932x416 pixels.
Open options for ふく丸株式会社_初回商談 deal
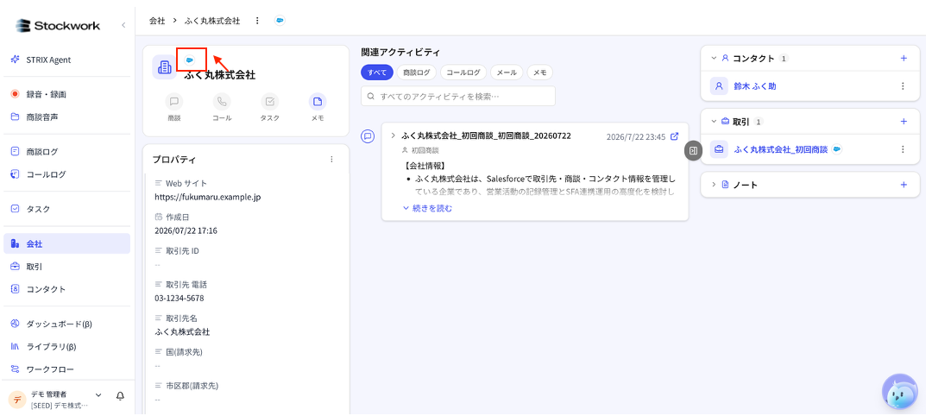(903, 149)
